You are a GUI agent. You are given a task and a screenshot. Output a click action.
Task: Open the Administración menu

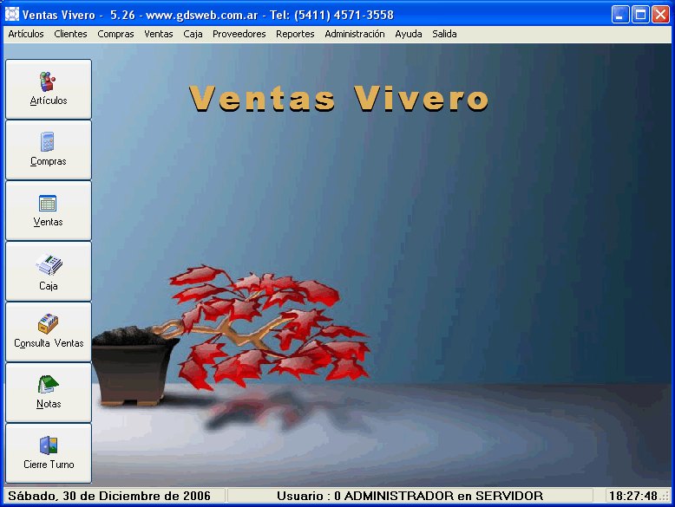[355, 34]
